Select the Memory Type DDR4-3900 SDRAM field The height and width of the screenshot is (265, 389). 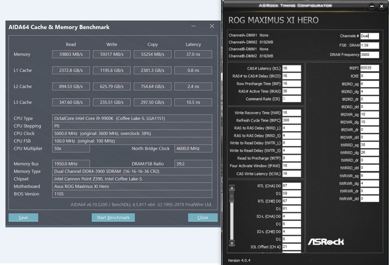click(132, 171)
